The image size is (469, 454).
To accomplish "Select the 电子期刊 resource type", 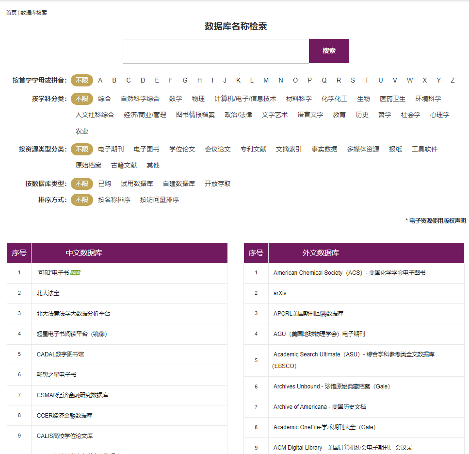I will [111, 149].
